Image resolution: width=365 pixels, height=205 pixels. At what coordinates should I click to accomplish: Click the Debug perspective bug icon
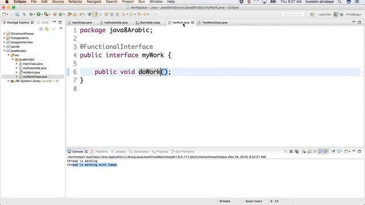click(x=342, y=14)
